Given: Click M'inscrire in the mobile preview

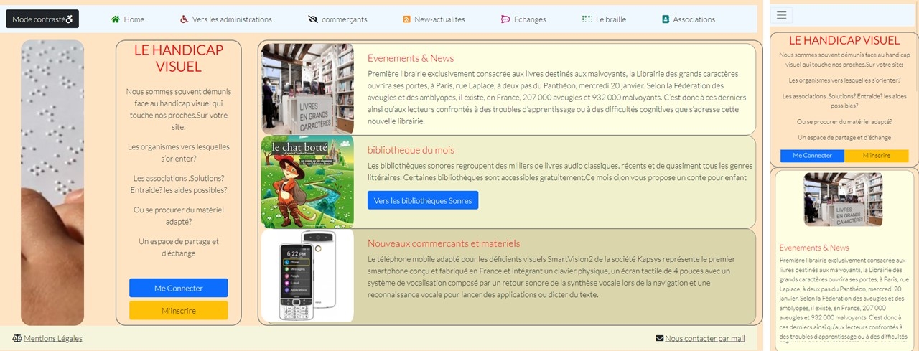Looking at the screenshot, I should 877,156.
